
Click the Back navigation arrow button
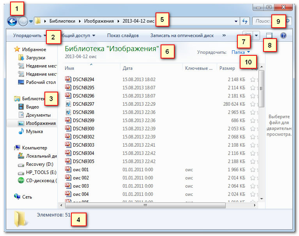(12, 21)
